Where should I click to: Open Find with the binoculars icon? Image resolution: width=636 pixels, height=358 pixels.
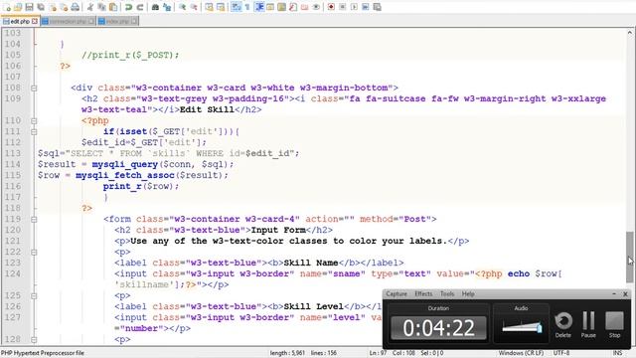155,7
